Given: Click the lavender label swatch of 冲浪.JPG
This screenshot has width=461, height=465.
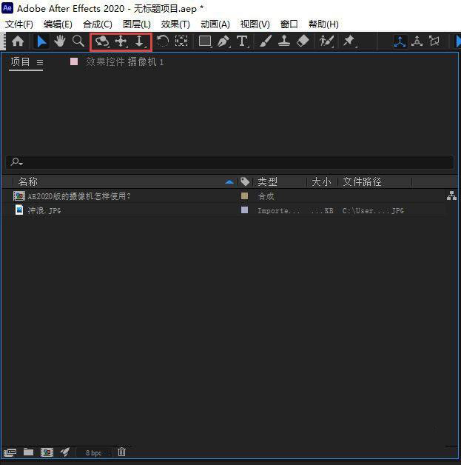Looking at the screenshot, I should click(244, 210).
